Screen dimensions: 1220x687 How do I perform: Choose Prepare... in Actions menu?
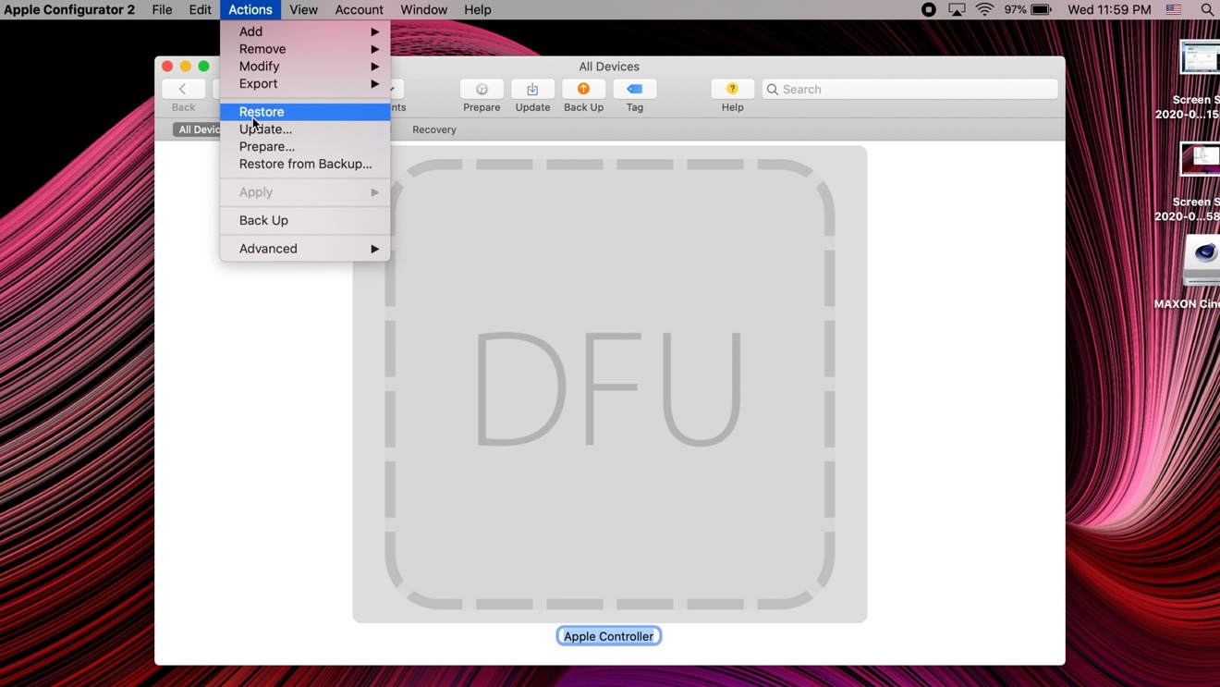click(305, 146)
